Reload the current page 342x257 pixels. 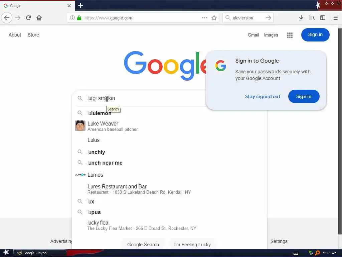[x=29, y=18]
